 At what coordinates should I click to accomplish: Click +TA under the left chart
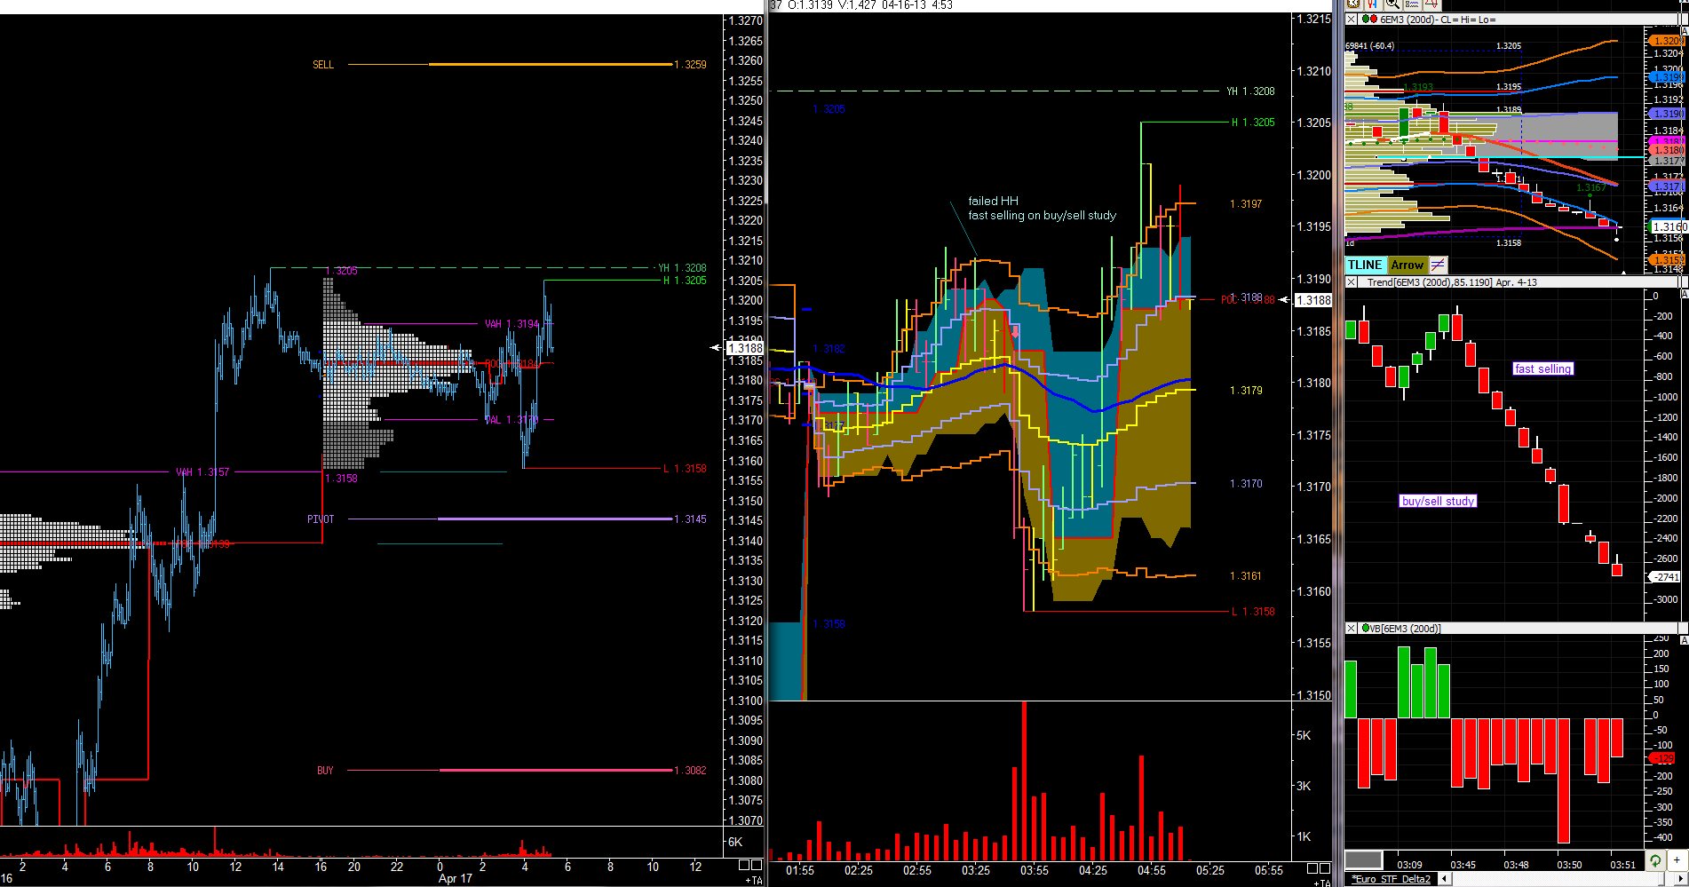[x=754, y=881]
